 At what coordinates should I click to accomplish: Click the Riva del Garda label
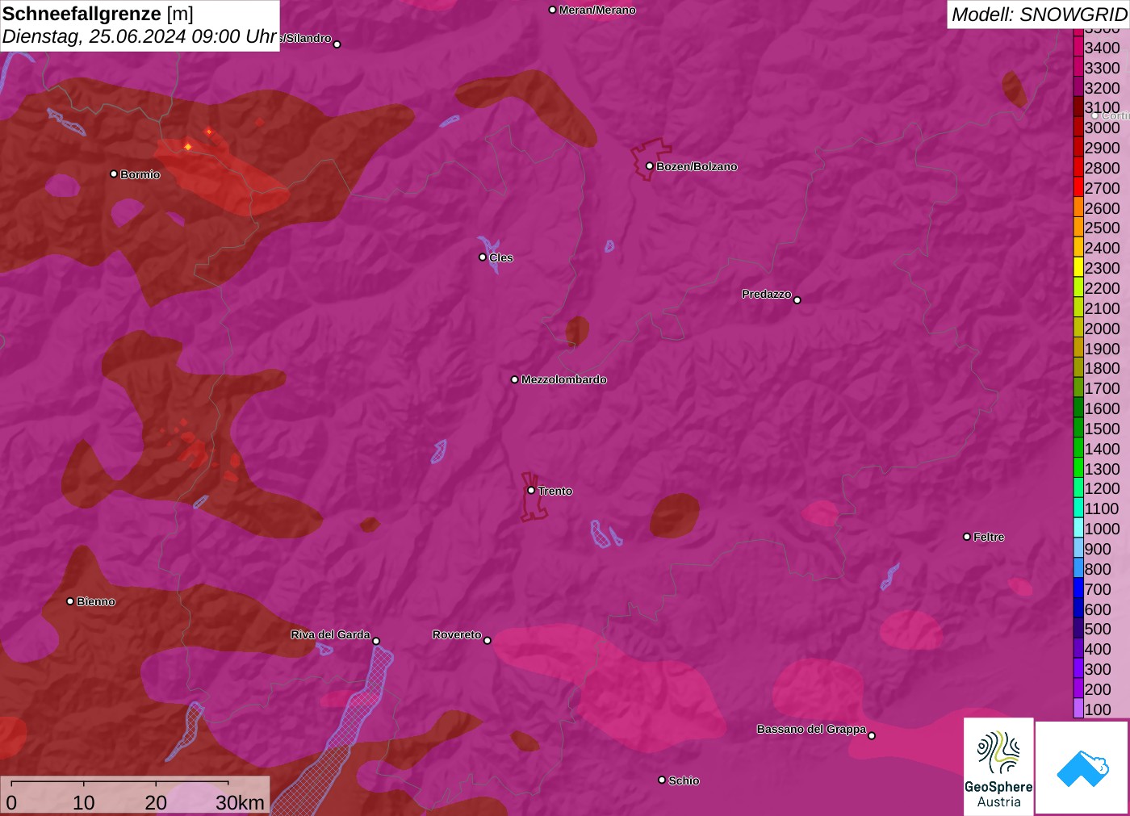[330, 634]
